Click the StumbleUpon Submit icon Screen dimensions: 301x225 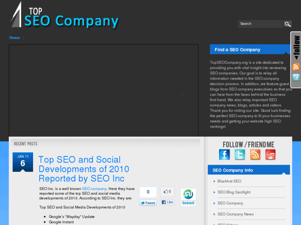click(188, 194)
